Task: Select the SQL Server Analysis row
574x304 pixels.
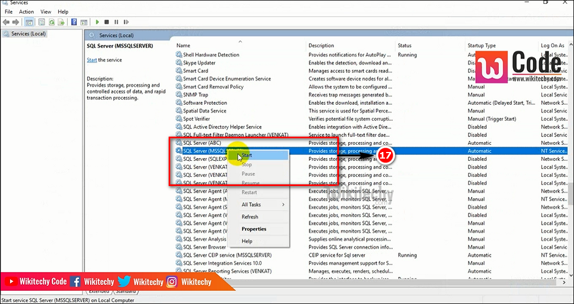Action: click(x=371, y=239)
